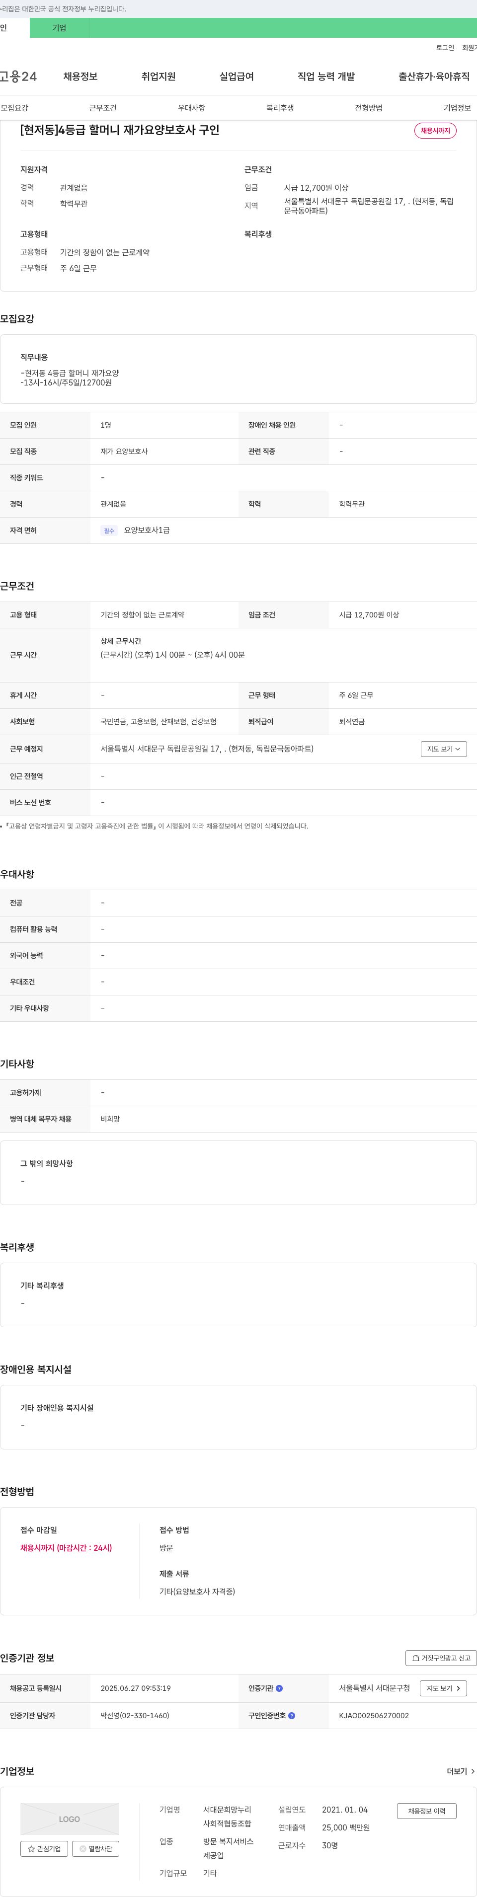The height and width of the screenshot is (1897, 477).
Task: Click the 고용24 site logo
Action: pyautogui.click(x=18, y=76)
